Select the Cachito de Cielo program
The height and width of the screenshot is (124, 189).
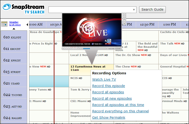pos(174,36)
